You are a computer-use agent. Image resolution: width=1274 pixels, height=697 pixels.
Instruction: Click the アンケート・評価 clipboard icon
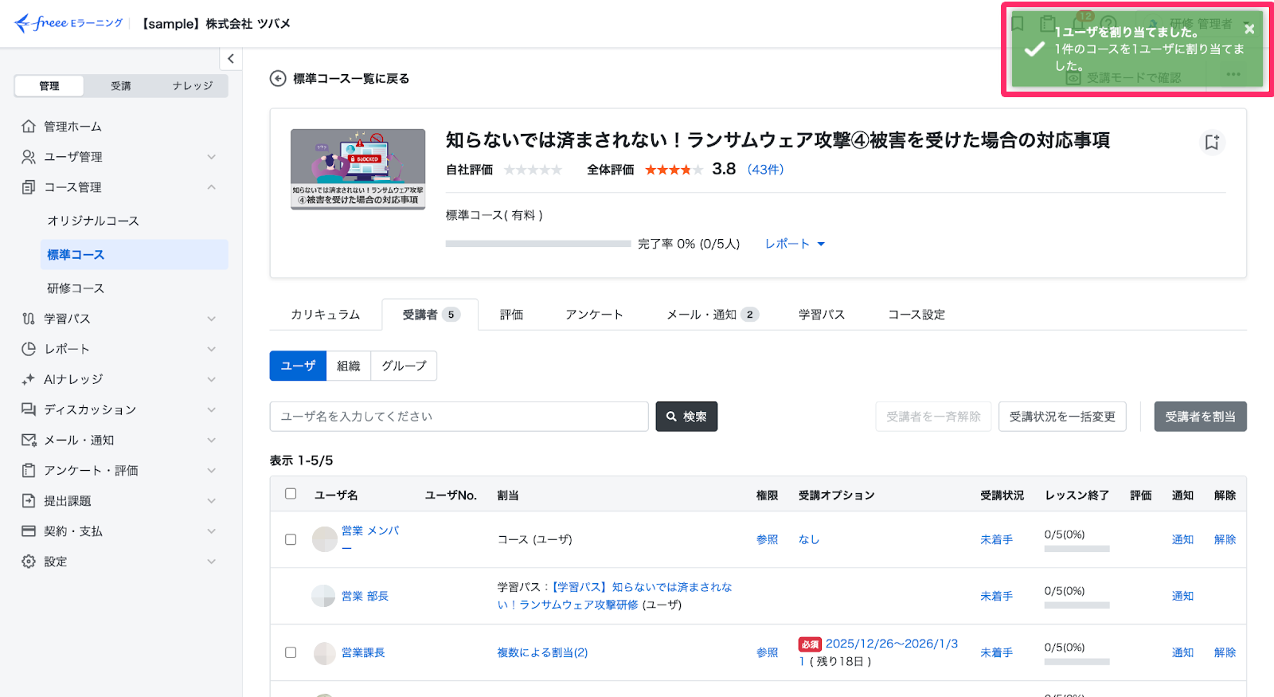tap(29, 471)
